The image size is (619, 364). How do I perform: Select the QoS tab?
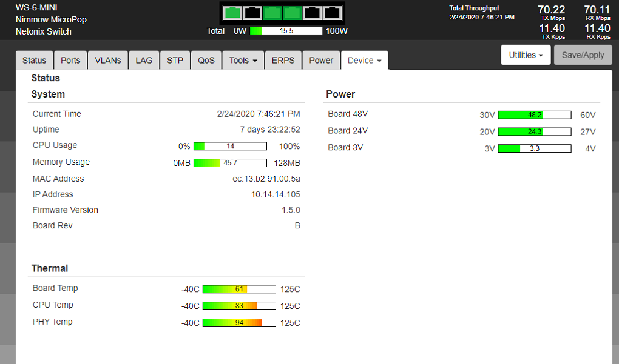point(206,61)
